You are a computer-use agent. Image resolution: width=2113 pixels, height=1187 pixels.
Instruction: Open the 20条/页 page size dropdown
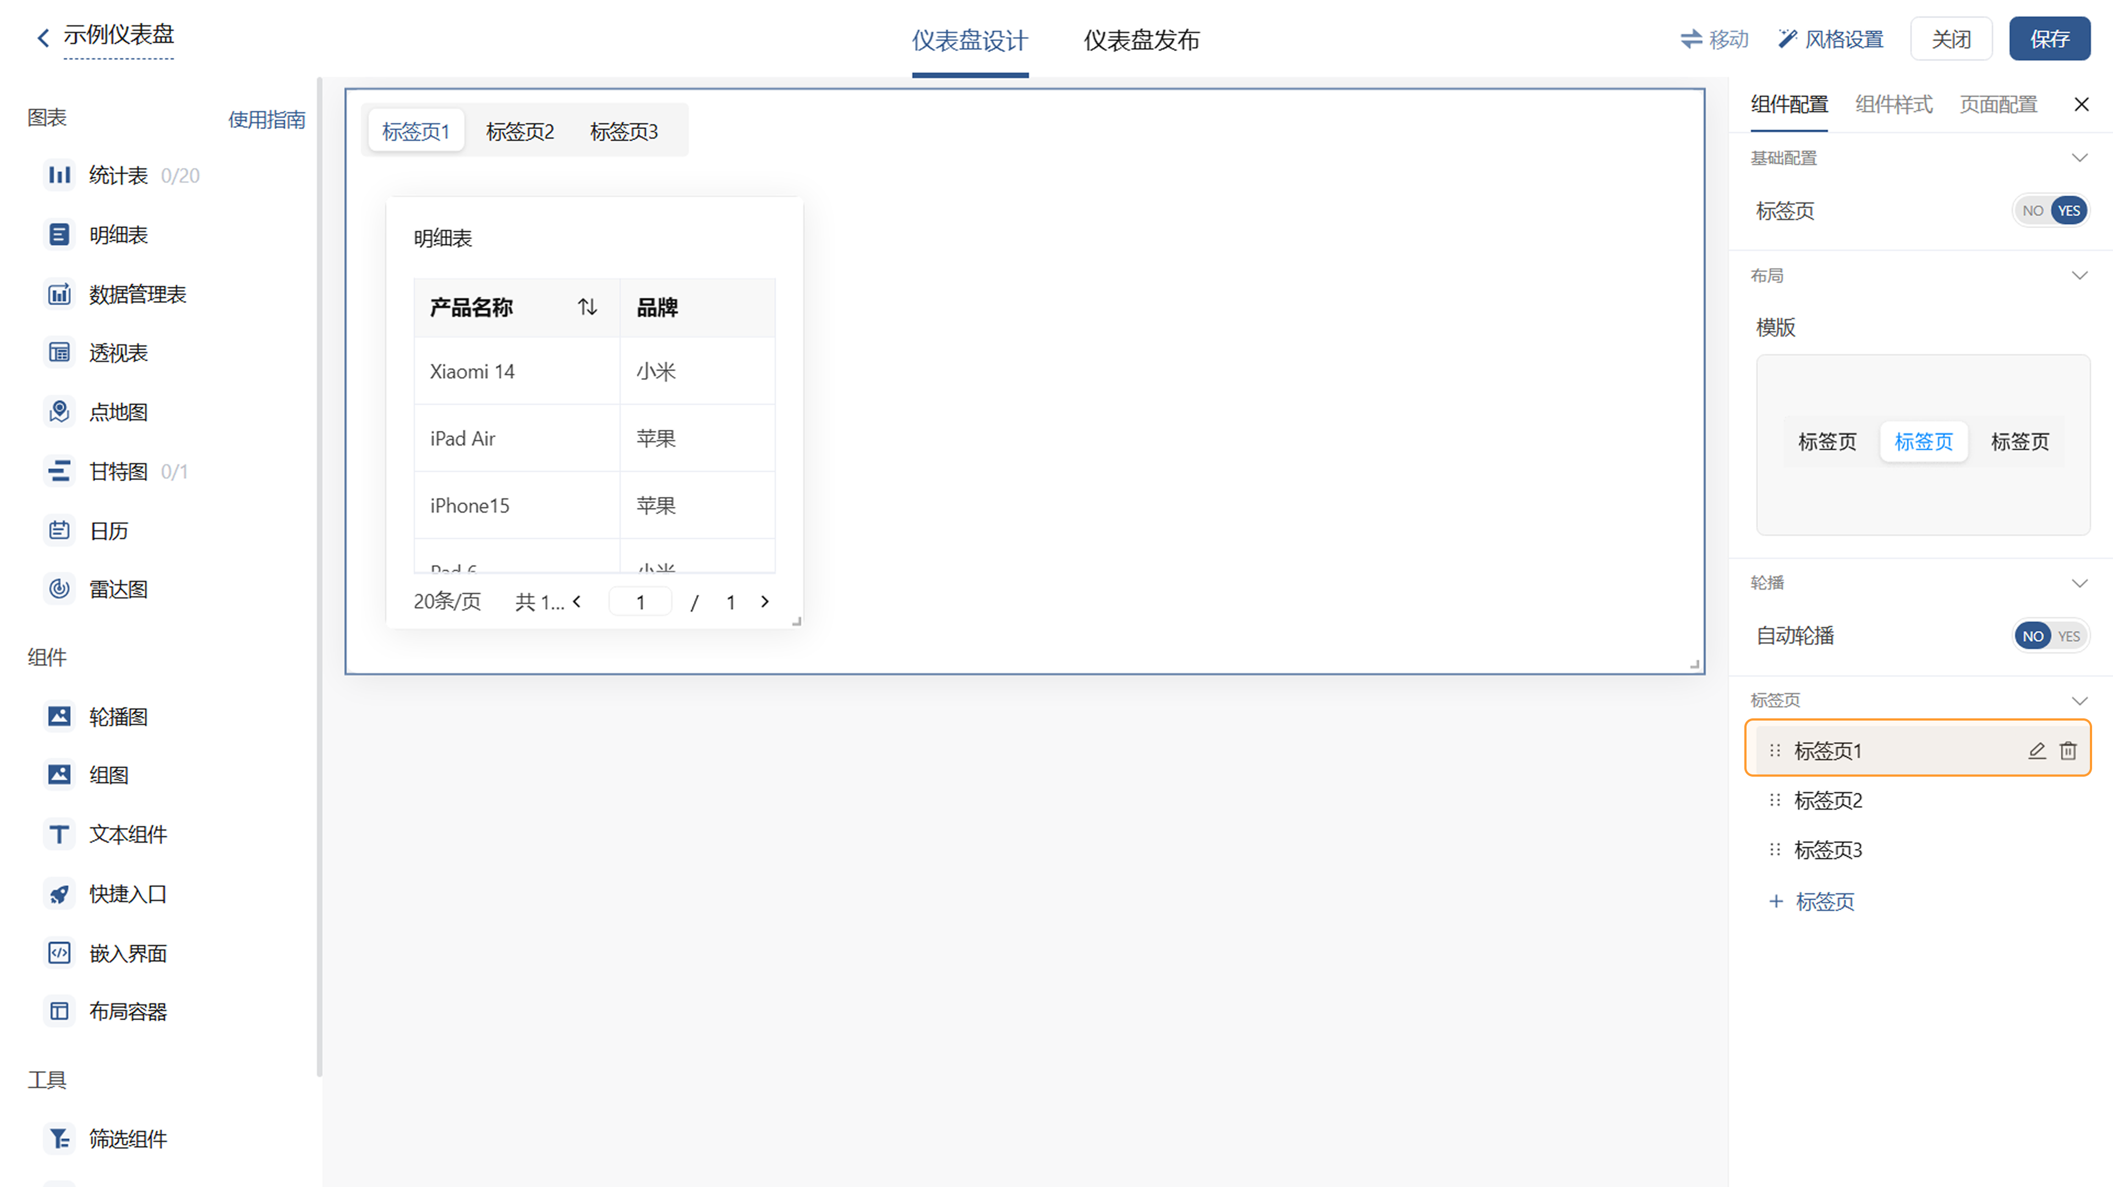coord(447,602)
